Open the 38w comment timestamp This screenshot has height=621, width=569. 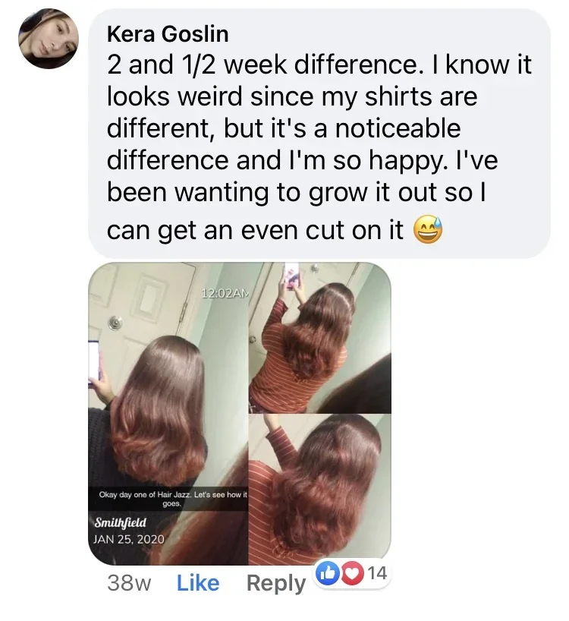pos(129,583)
